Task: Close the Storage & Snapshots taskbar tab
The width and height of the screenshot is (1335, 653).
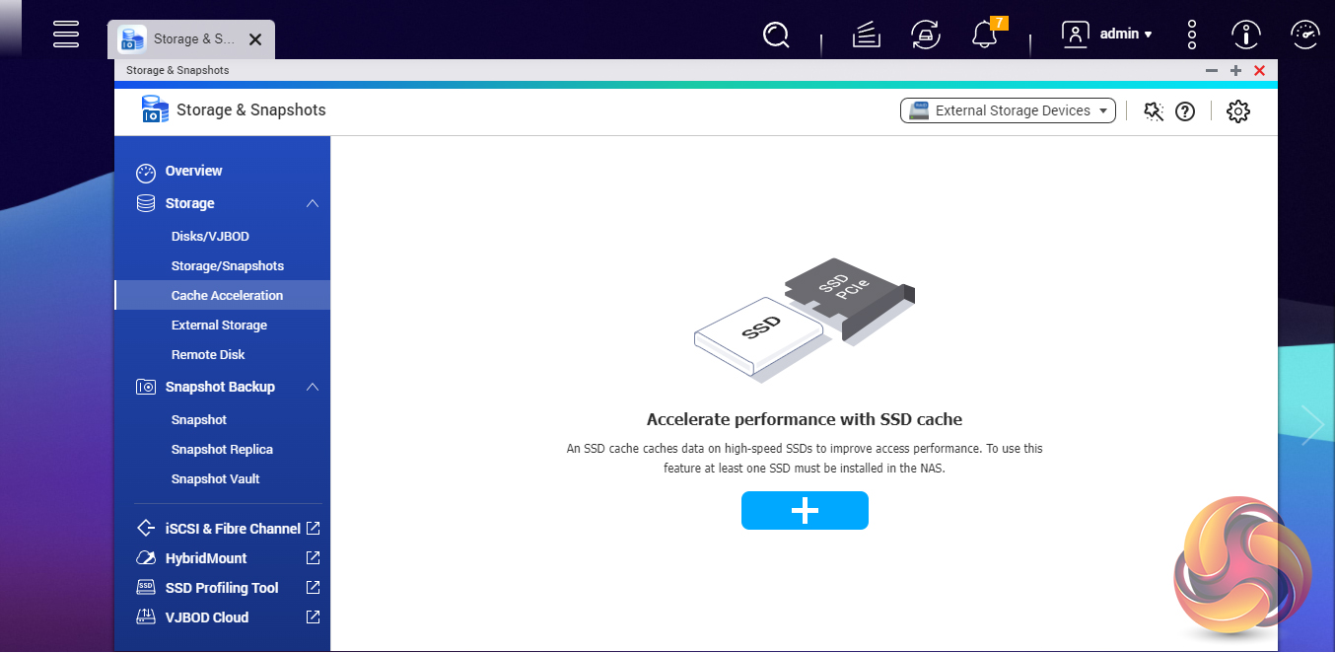Action: pos(255,40)
